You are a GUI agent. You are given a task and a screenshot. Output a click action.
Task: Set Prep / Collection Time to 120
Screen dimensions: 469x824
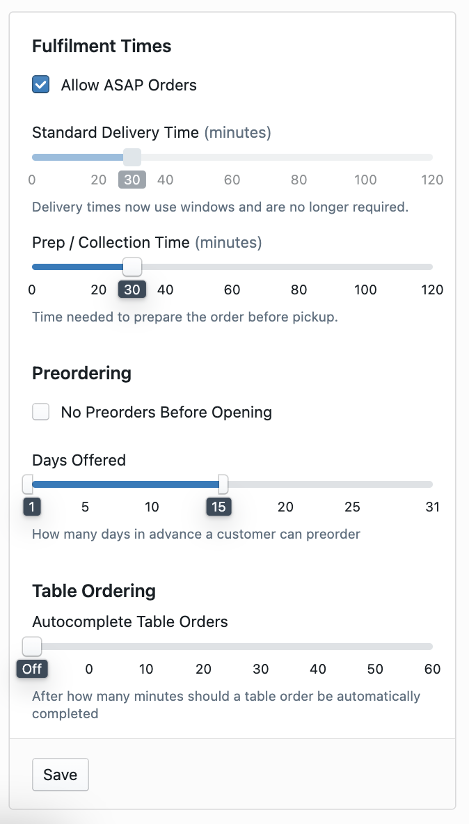432,267
